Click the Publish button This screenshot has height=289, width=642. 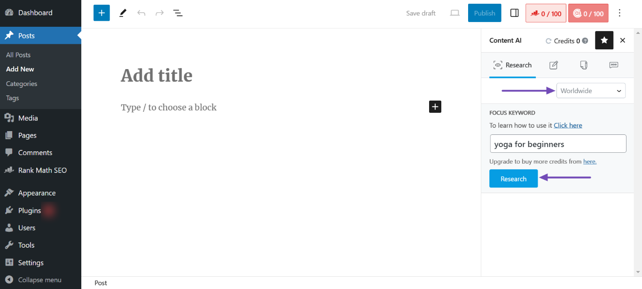click(x=485, y=13)
